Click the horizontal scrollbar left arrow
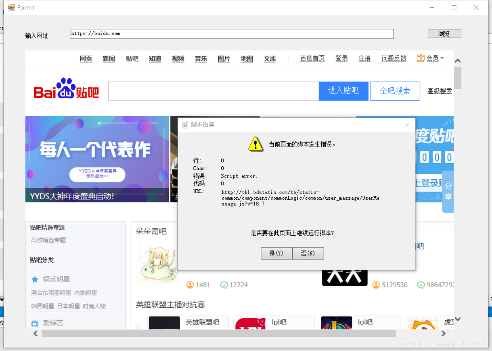 (x=36, y=333)
